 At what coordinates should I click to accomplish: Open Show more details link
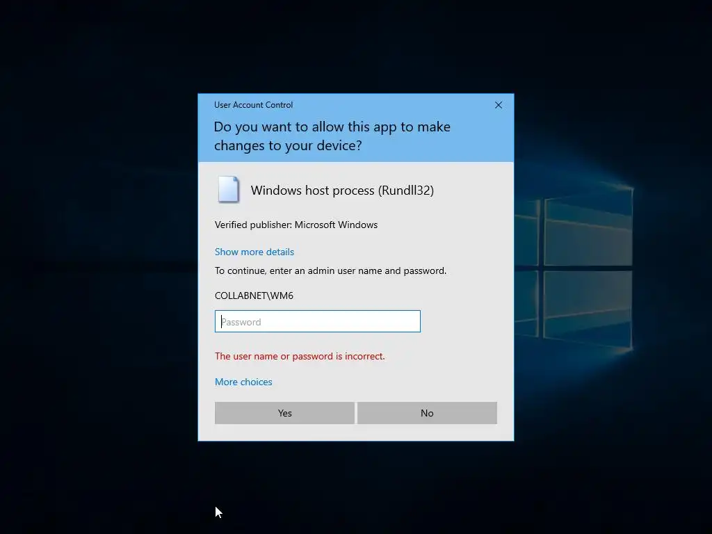click(254, 252)
